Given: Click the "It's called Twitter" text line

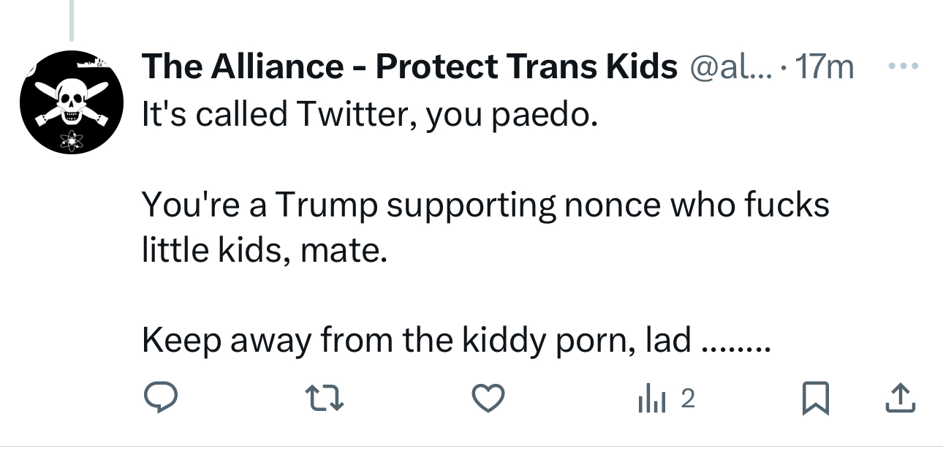Looking at the screenshot, I should [369, 116].
